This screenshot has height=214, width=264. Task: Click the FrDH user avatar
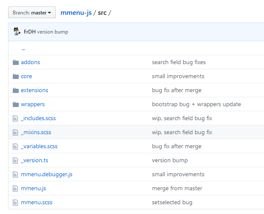(x=17, y=32)
